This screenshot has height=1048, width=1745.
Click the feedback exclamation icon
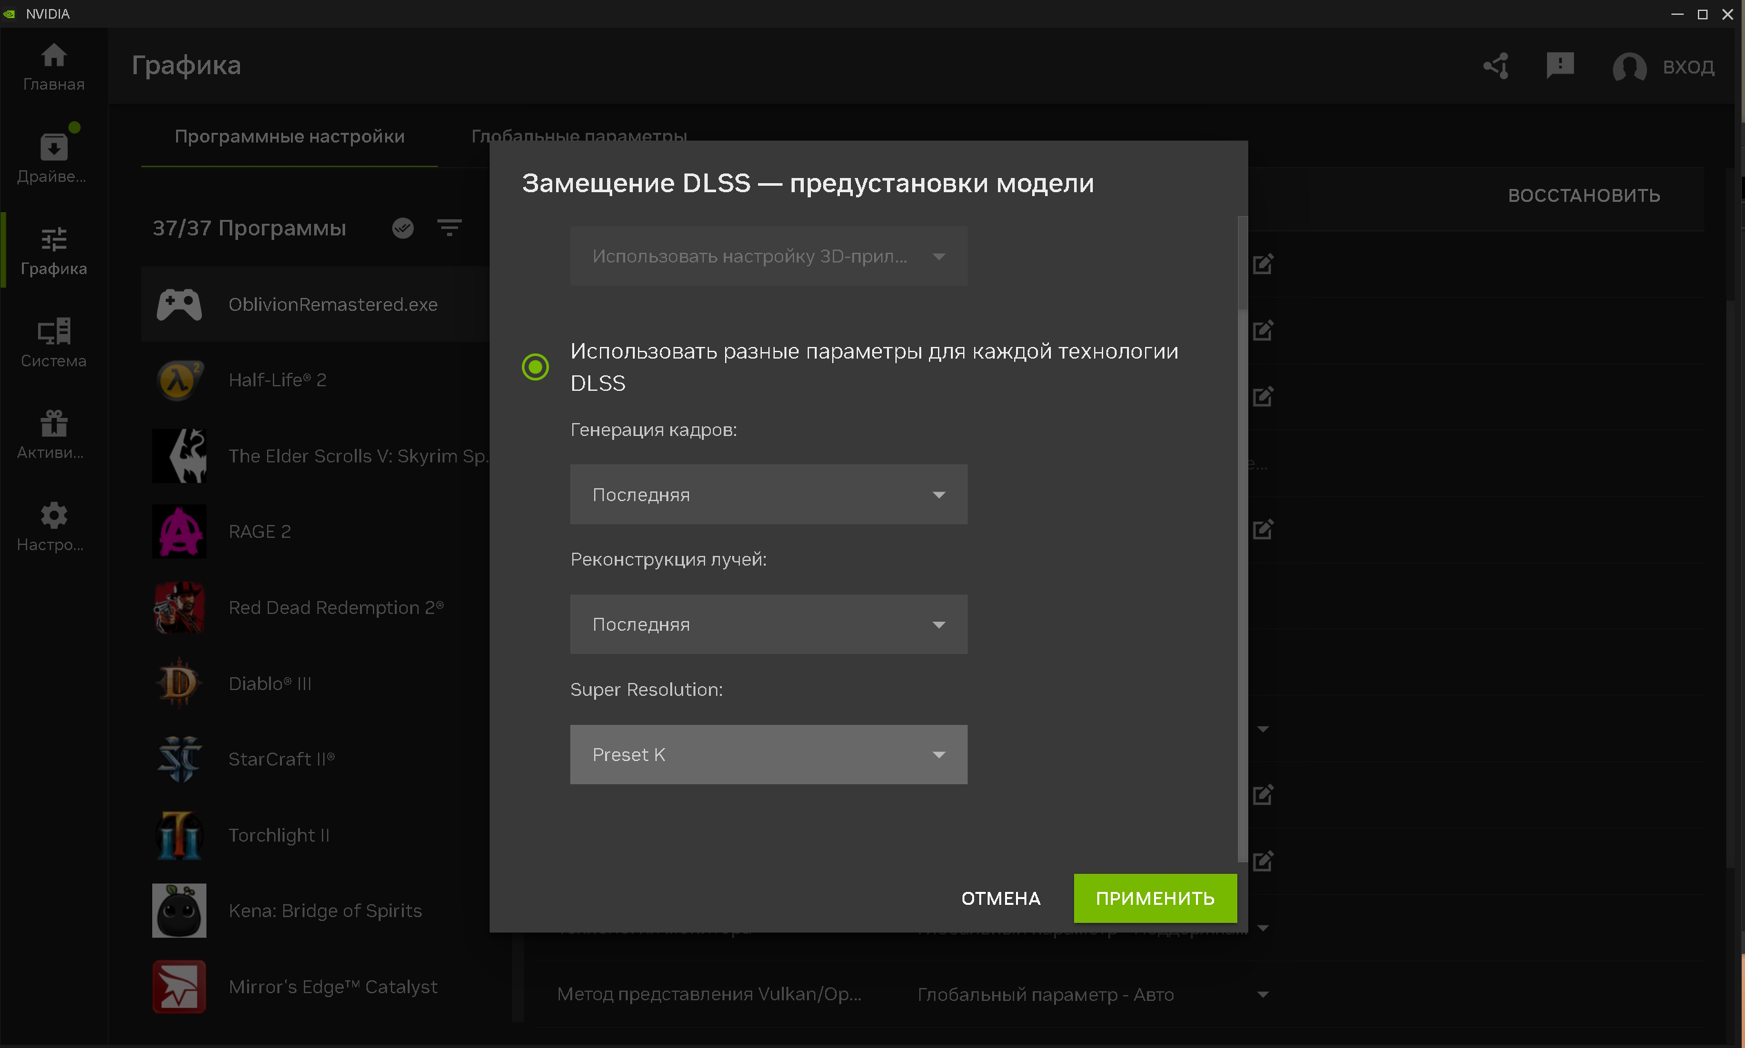tap(1560, 66)
